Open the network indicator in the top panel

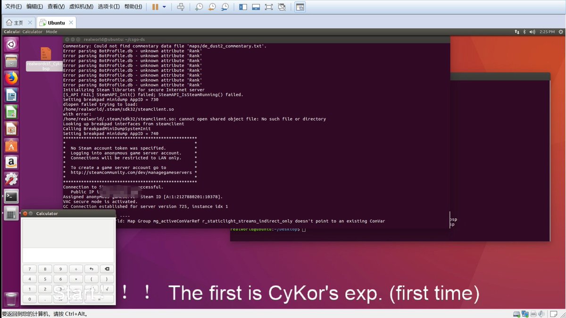coord(516,32)
